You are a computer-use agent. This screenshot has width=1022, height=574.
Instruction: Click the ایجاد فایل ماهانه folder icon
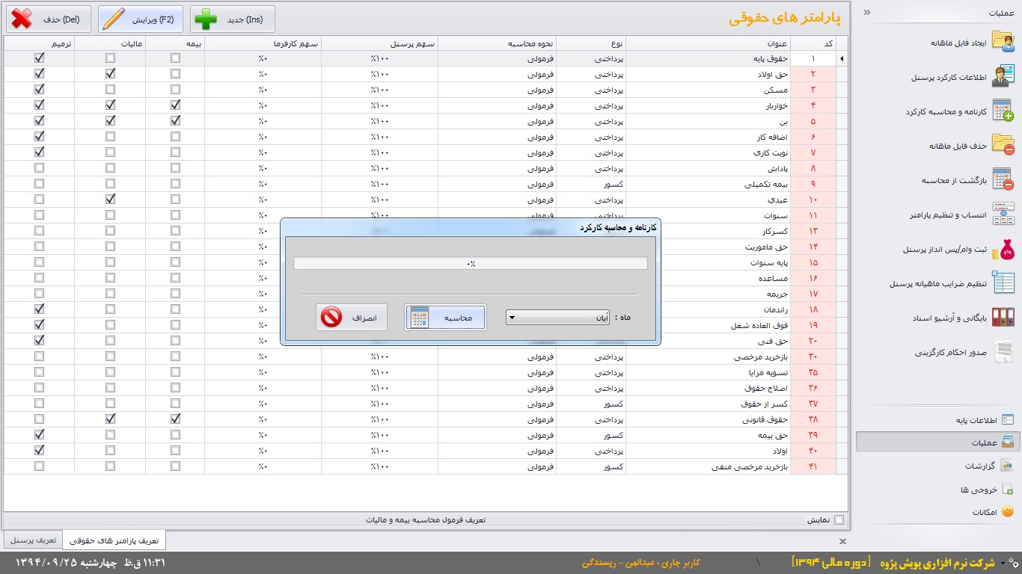[1003, 42]
